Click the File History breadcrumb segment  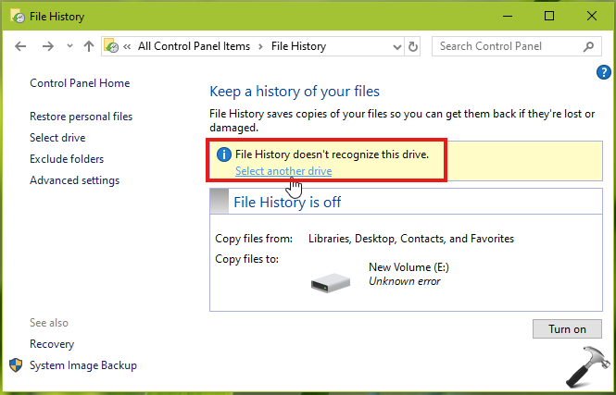click(298, 46)
